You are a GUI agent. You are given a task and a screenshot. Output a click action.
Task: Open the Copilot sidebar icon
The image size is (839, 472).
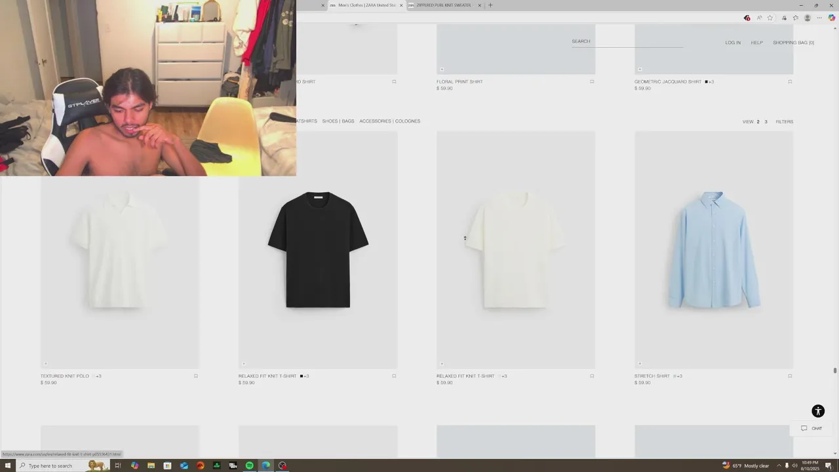[832, 18]
